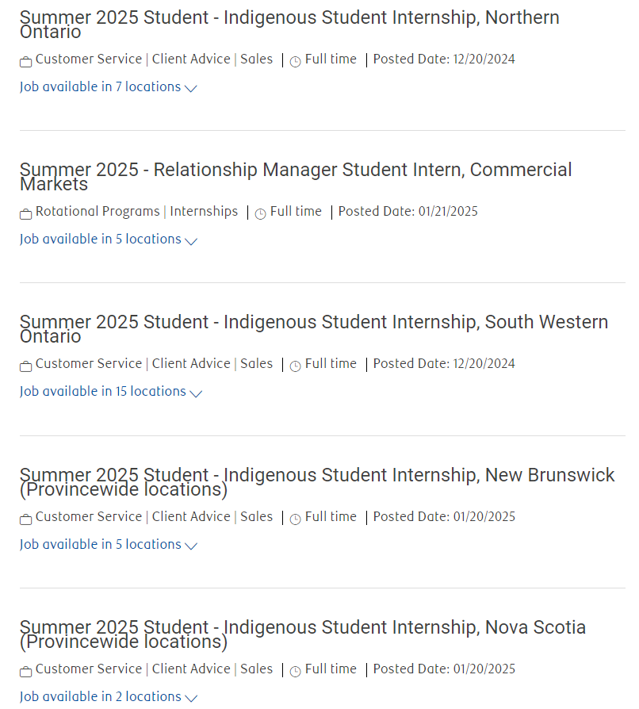The height and width of the screenshot is (709, 639).
Task: Click the clock icon on Commercial Markets listing
Action: click(260, 214)
